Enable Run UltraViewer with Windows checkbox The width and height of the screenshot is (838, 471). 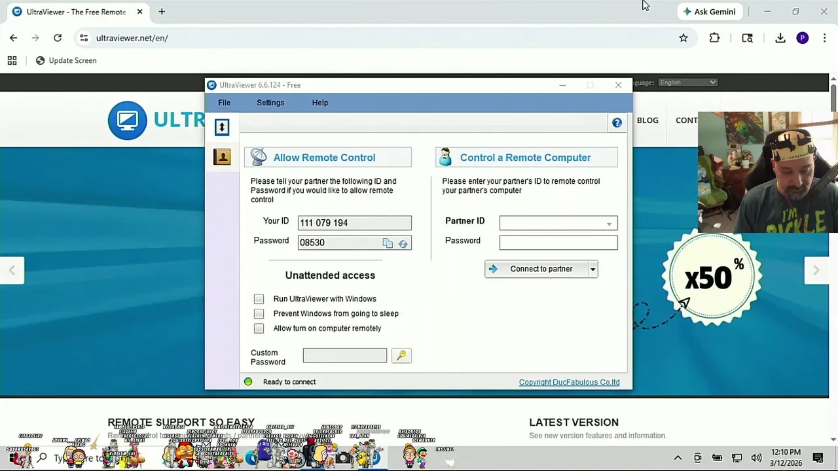[259, 299]
